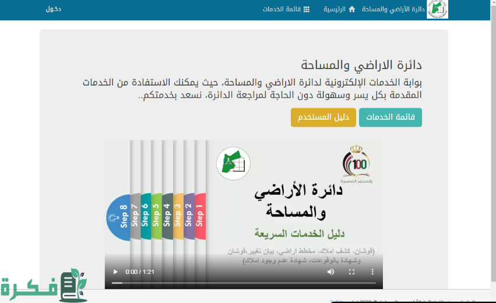Click the grid icon beside قائمة الخدمات
Image resolution: width=496 pixels, height=303 pixels.
tap(307, 9)
